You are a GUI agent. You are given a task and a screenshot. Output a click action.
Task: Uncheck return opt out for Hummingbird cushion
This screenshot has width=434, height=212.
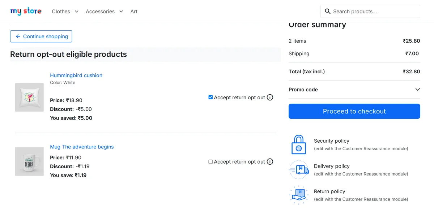pos(210,98)
